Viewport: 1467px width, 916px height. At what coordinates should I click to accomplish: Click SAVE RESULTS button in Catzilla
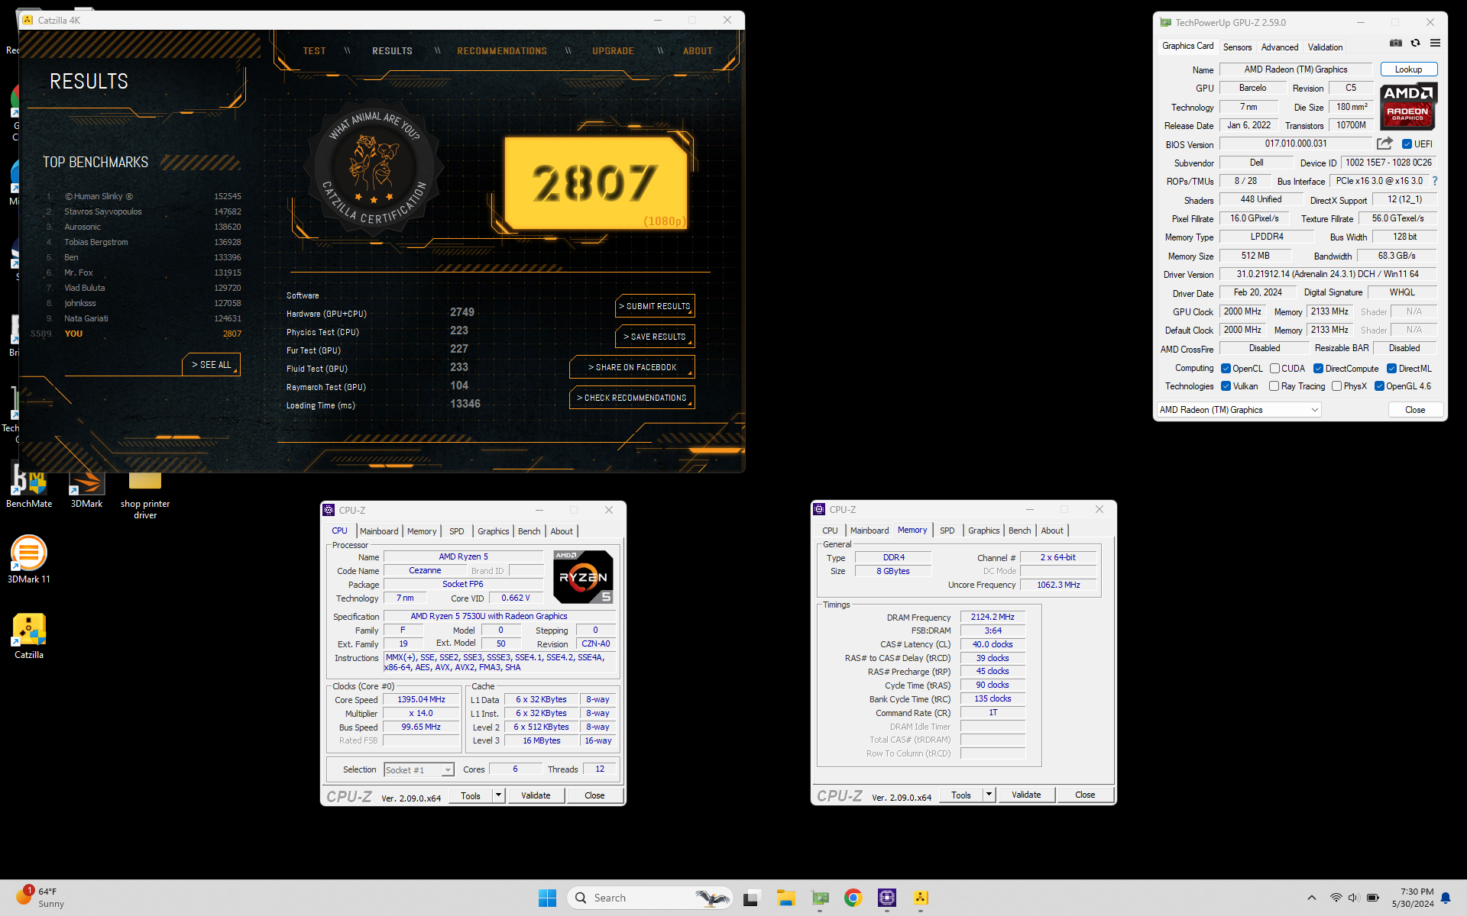pos(655,337)
